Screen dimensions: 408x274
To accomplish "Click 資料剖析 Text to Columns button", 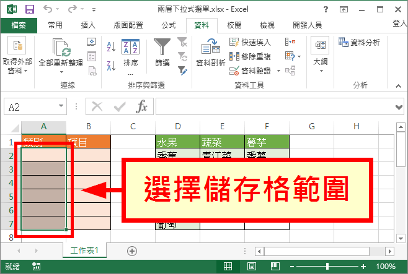I will [211, 53].
